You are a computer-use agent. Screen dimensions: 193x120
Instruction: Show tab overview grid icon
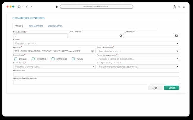coord(184,7)
